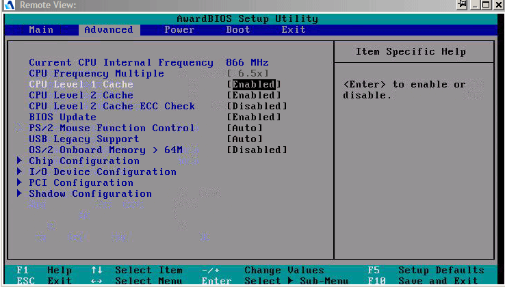The image size is (505, 287).
Task: Close the Remote View window
Action: tap(498, 5)
